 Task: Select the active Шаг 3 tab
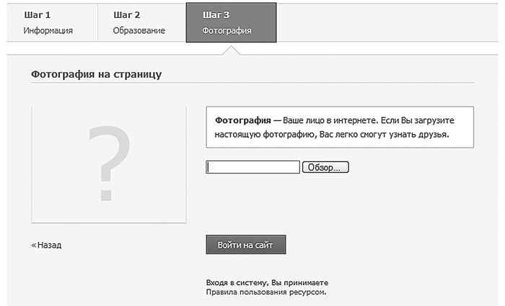[230, 22]
